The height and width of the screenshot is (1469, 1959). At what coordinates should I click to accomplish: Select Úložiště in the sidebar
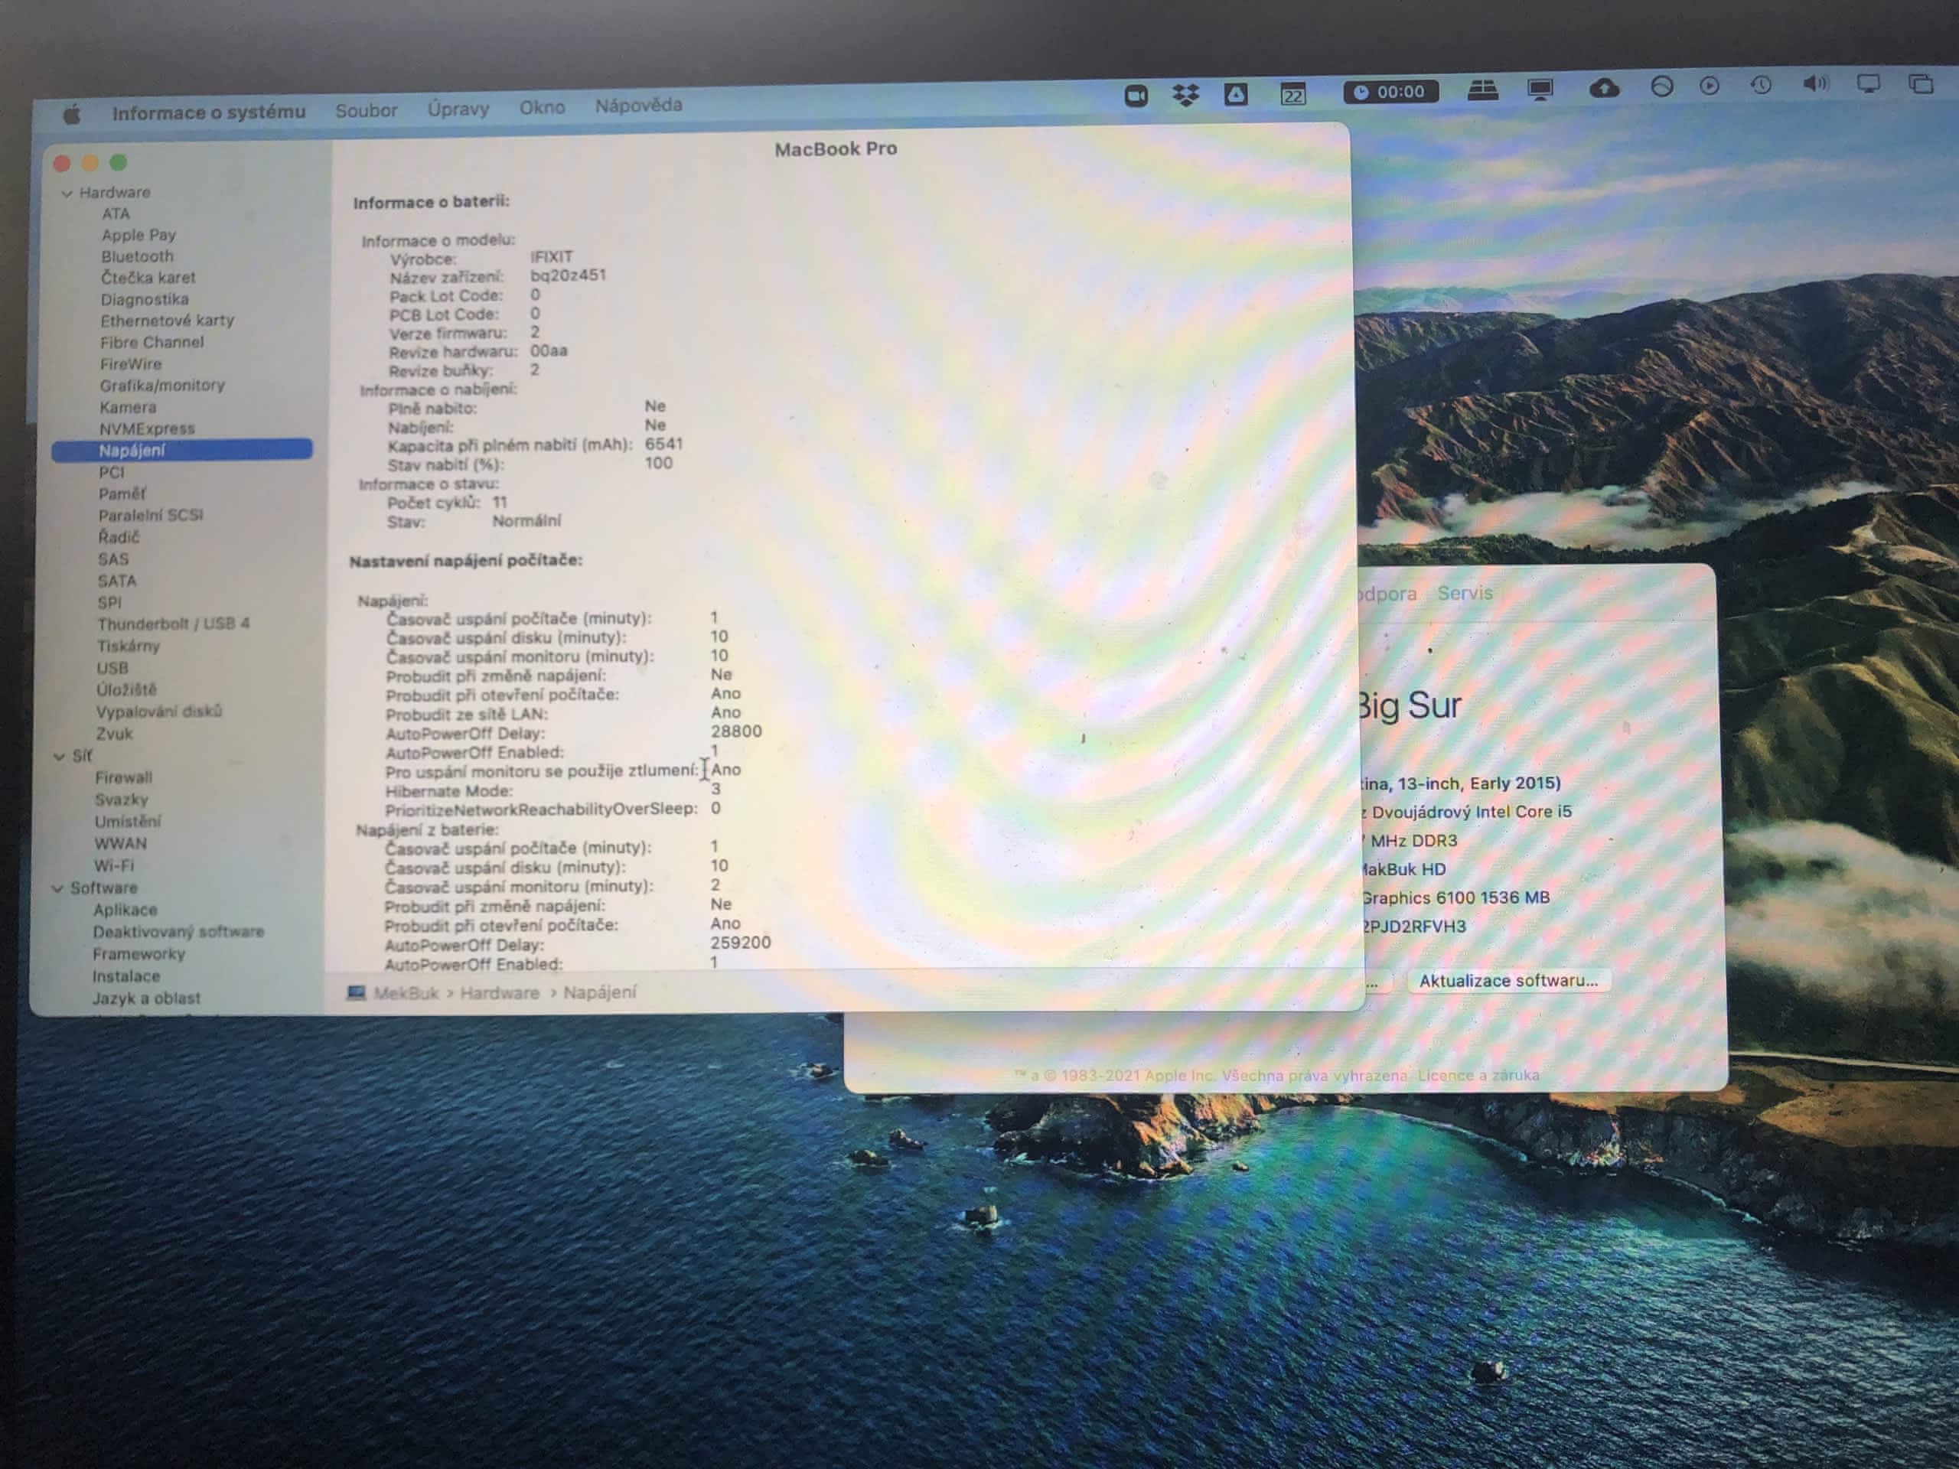[126, 690]
